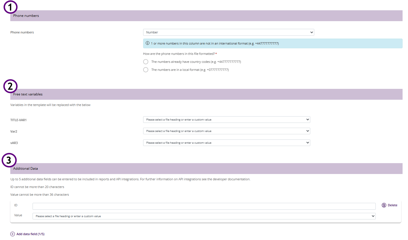Click the 'Up to 5 additional data fields' description
The width and height of the screenshot is (408, 240).
(130, 179)
